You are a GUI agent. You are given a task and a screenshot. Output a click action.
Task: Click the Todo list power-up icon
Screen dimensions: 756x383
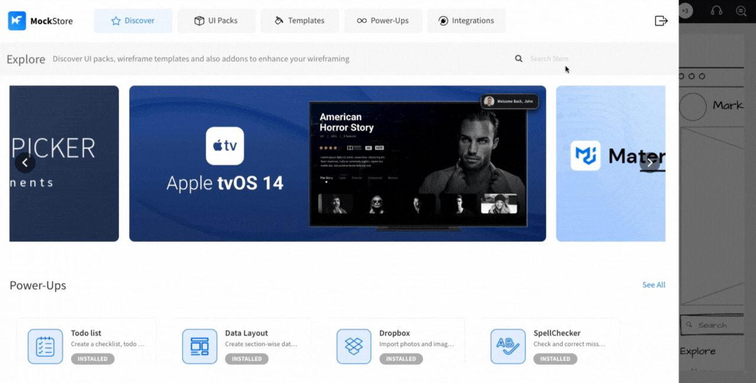click(45, 346)
